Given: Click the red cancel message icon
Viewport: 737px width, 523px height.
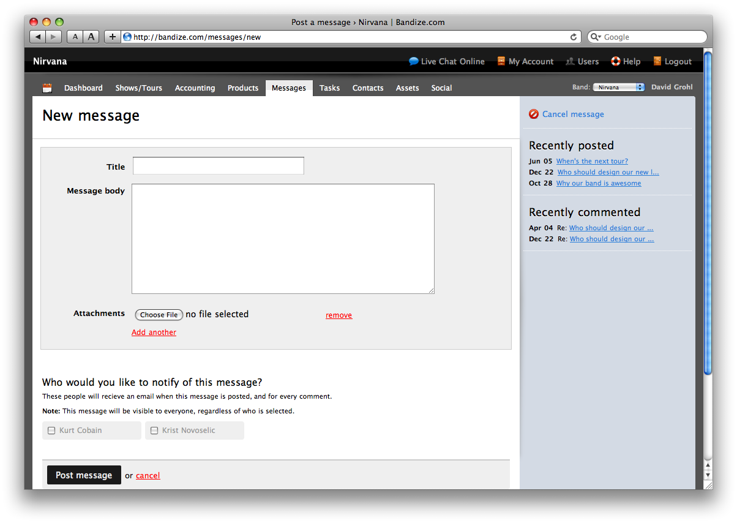Looking at the screenshot, I should 534,114.
